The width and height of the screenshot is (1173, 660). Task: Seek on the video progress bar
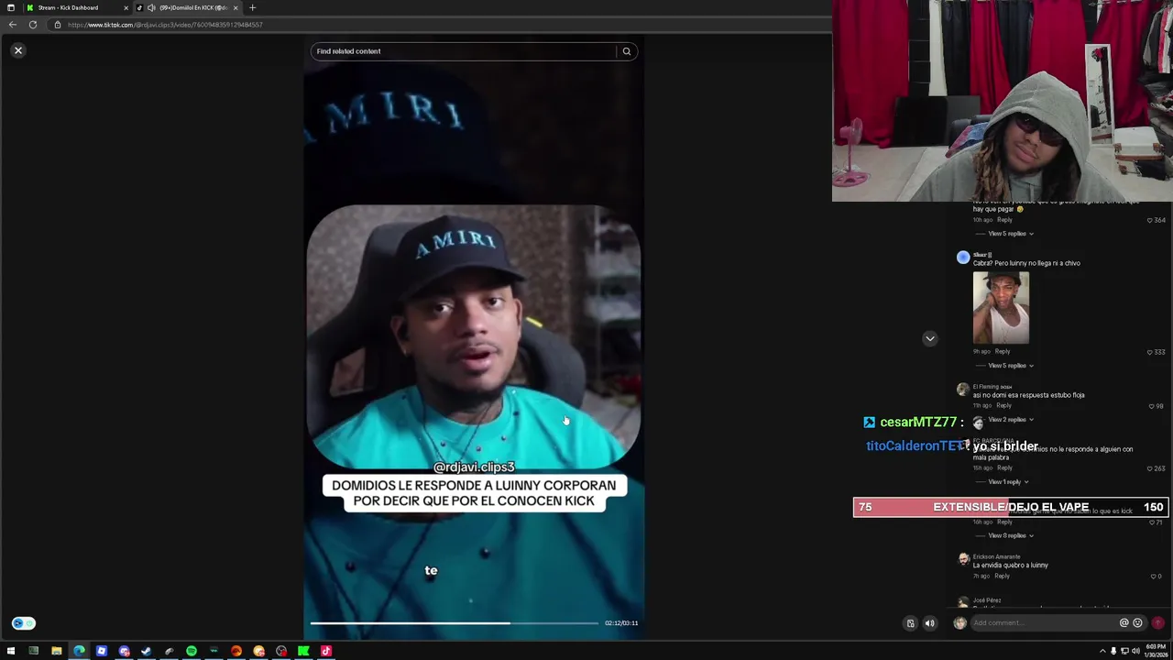[455, 623]
